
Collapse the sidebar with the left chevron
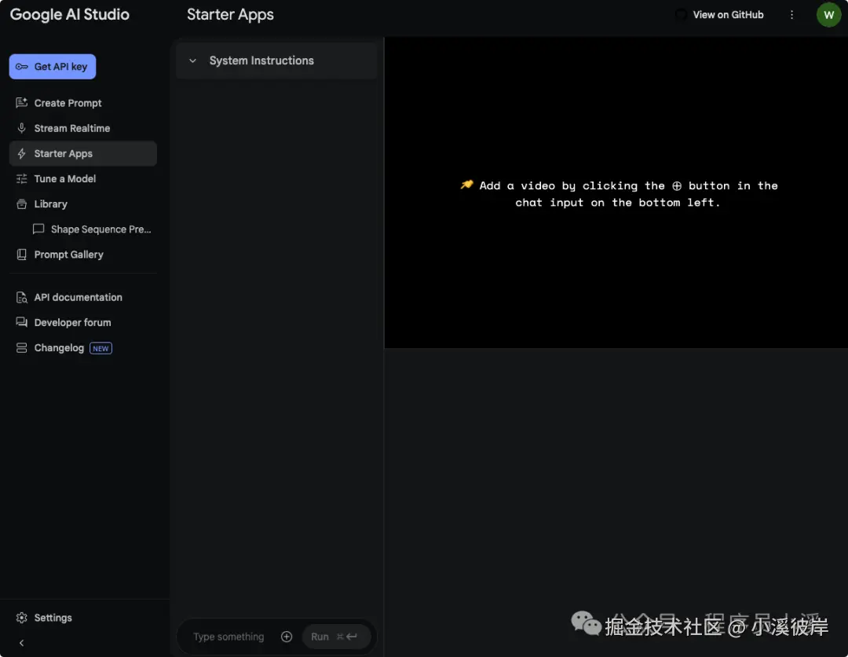[22, 643]
